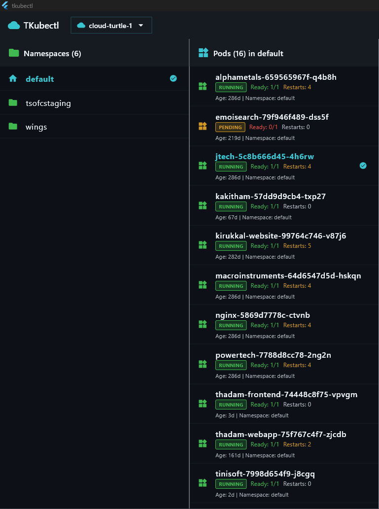Open the cloud-turtle-1 cluster dropdown
Viewport: 379px width, 509px height.
click(x=111, y=25)
